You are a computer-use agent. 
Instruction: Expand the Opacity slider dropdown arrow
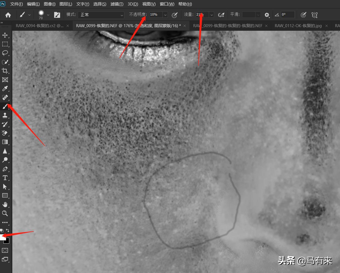pyautogui.click(x=165, y=15)
